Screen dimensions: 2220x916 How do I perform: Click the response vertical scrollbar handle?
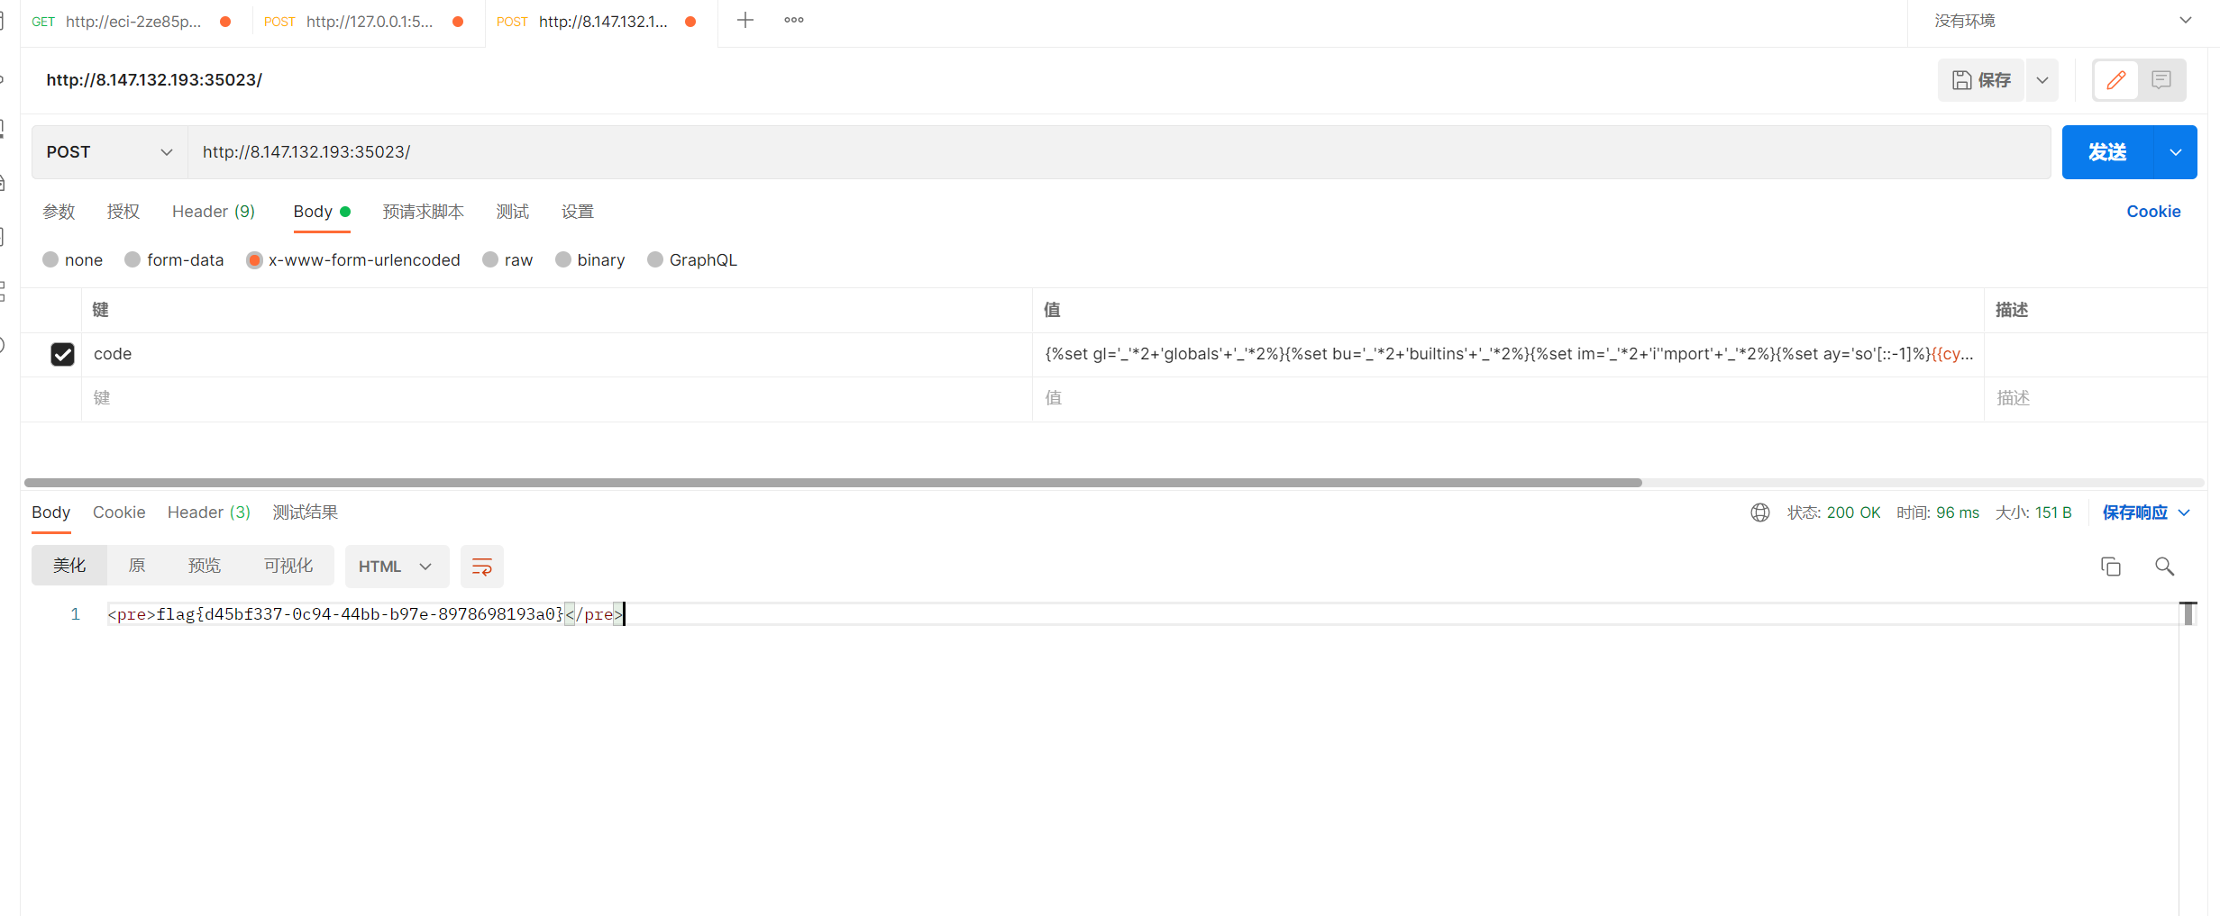pos(2188,613)
